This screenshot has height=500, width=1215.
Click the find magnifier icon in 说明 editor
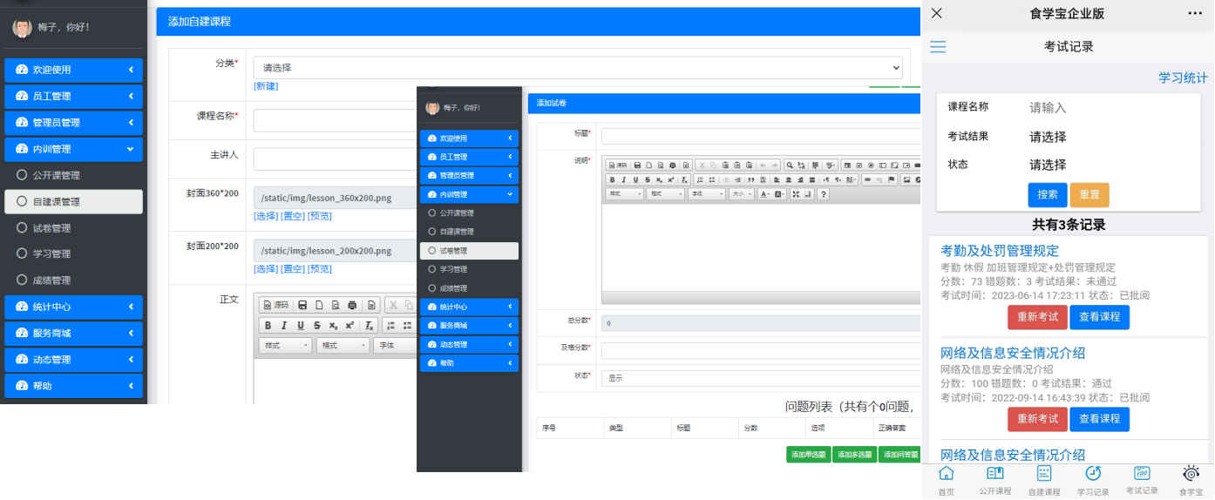[790, 165]
